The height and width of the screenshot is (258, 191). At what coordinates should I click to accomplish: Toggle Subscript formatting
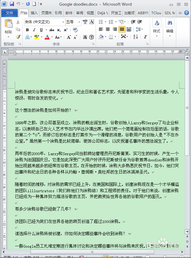[59, 30]
